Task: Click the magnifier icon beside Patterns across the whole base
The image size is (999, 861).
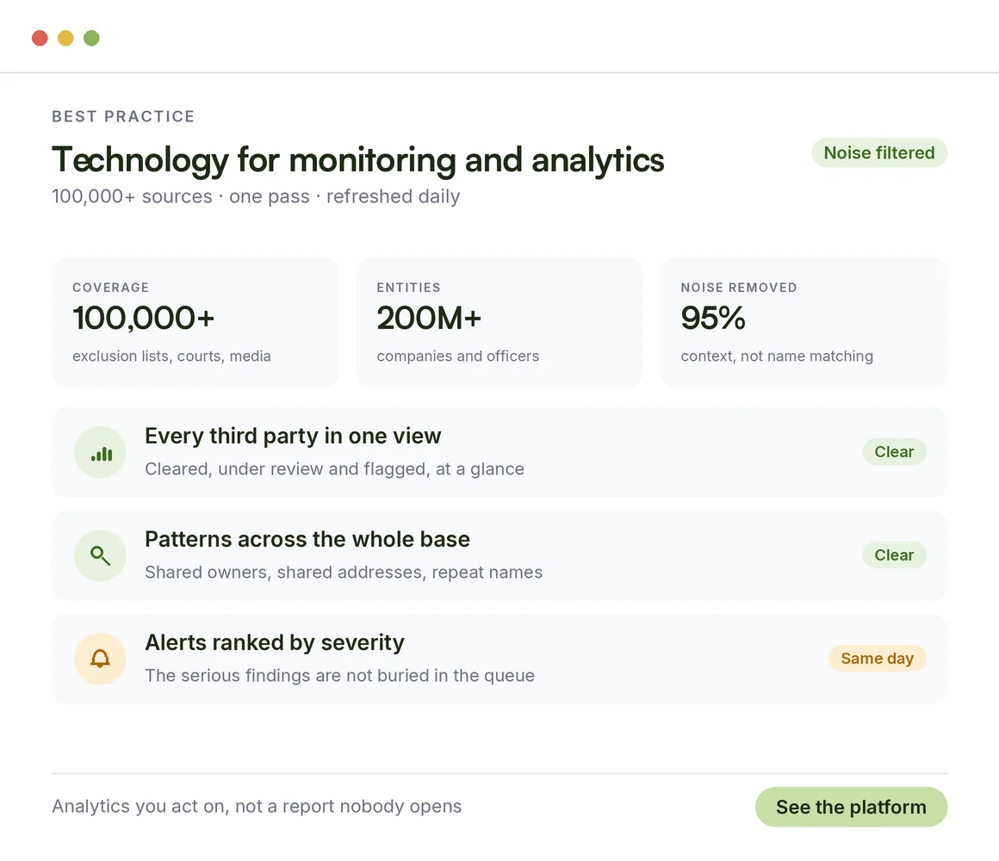Action: [101, 556]
